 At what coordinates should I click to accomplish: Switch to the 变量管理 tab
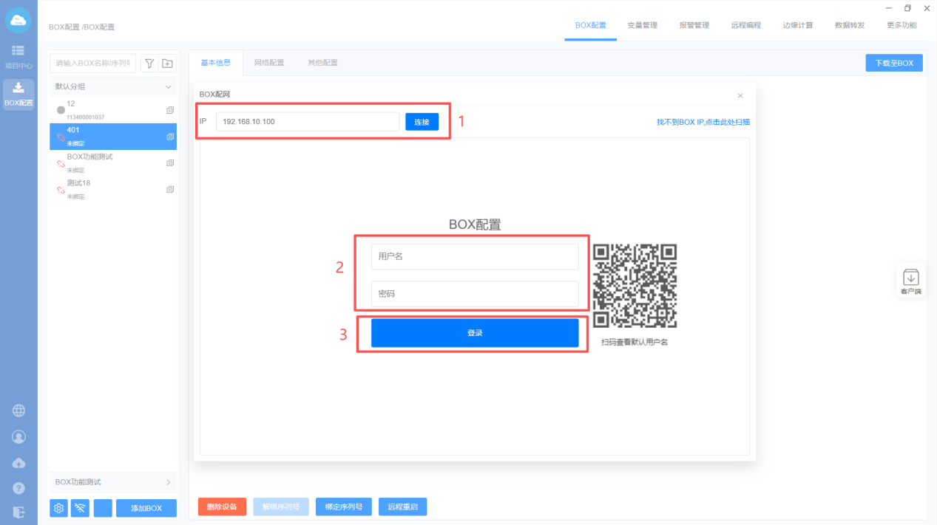(x=642, y=25)
